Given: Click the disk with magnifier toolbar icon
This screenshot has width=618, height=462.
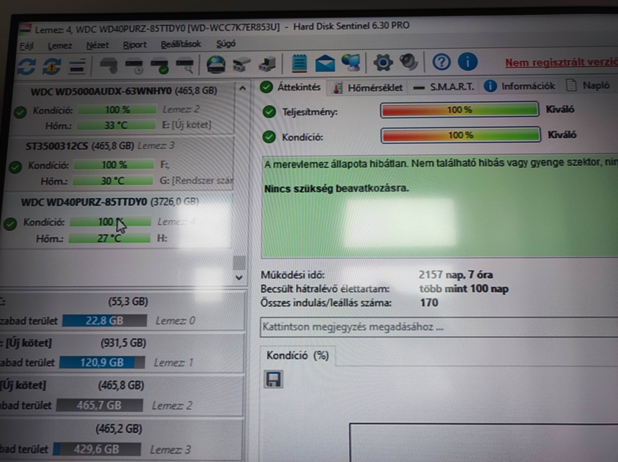Looking at the screenshot, I should click(185, 66).
